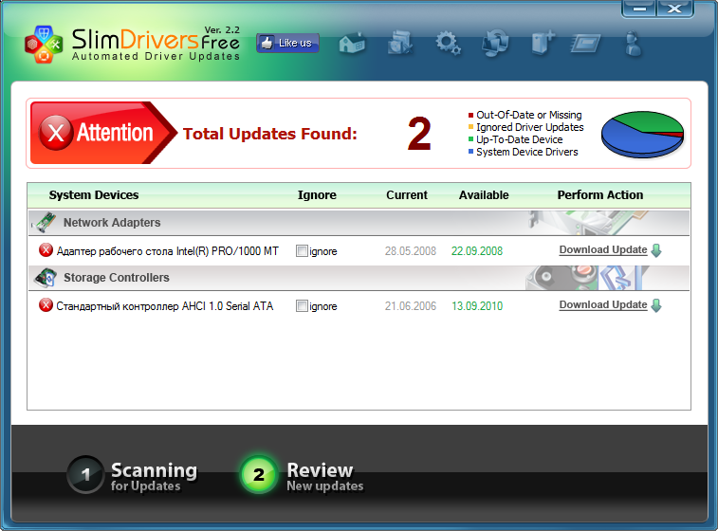Click the red Out-Of-Date or Missing legend swatch
The image size is (718, 531).
tap(470, 115)
